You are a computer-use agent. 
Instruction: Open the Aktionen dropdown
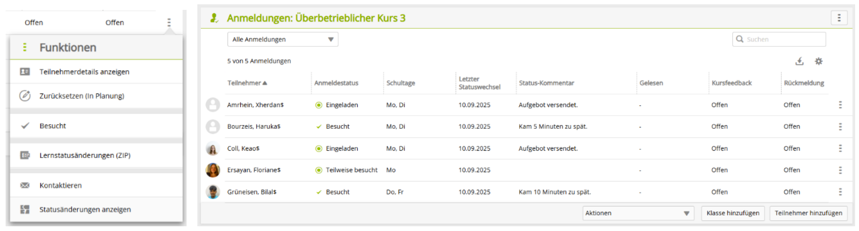click(x=638, y=213)
